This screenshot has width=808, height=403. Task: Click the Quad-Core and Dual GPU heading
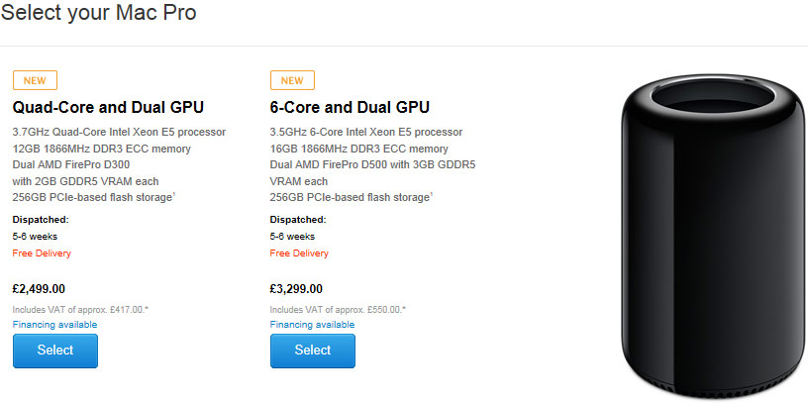tap(108, 107)
